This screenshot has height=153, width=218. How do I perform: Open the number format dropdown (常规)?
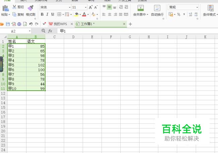coord(197,7)
